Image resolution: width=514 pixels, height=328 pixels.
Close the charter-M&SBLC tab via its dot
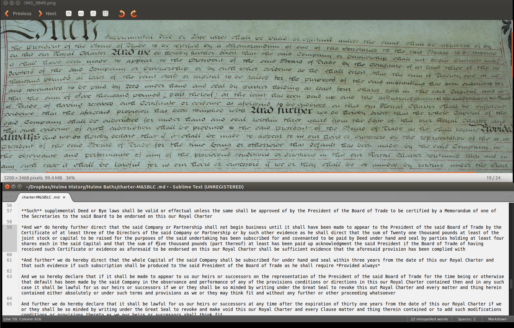(64, 197)
